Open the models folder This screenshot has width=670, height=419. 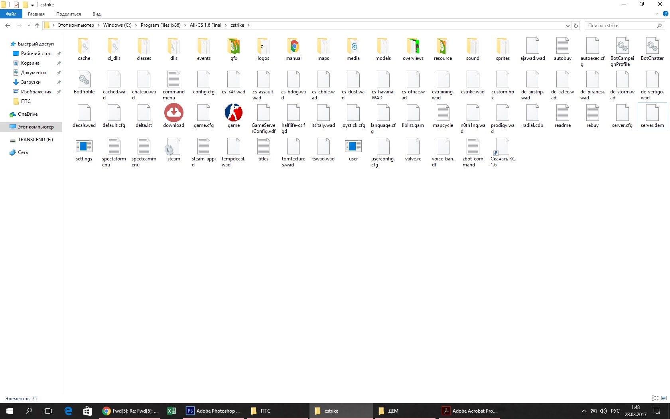[x=383, y=49]
